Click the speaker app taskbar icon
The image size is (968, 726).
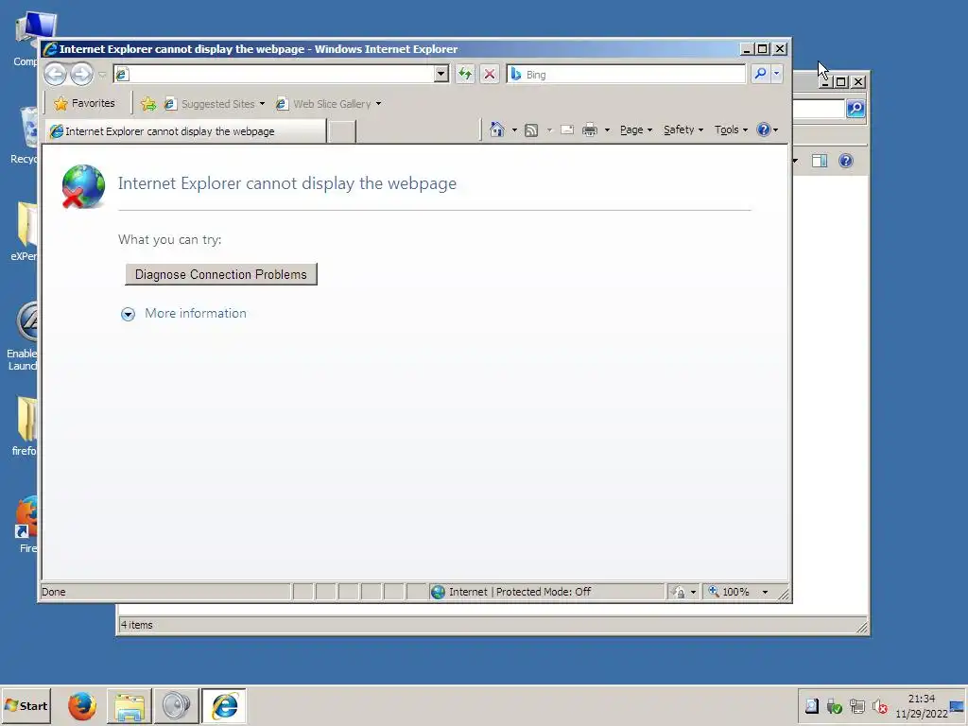(176, 706)
